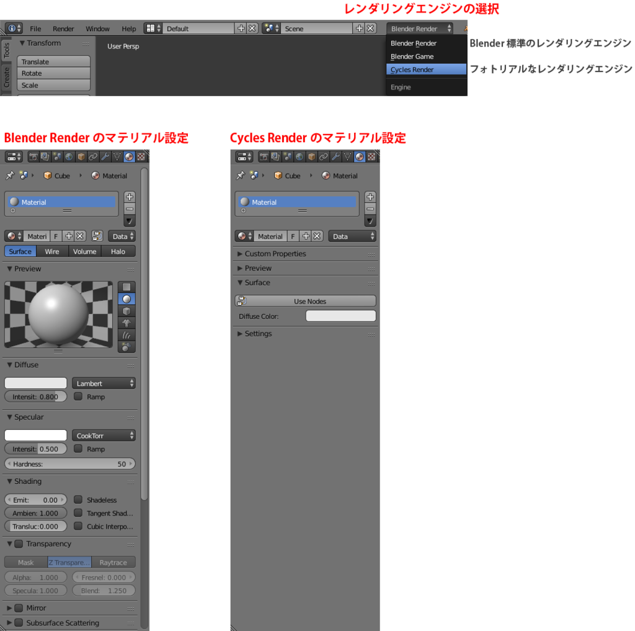Click the Use Nodes button

coord(306,301)
